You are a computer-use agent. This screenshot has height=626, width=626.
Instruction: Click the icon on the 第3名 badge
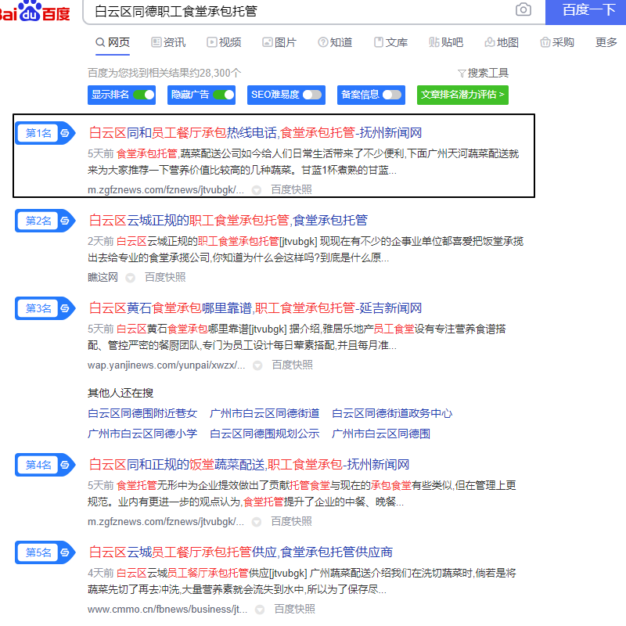point(65,308)
